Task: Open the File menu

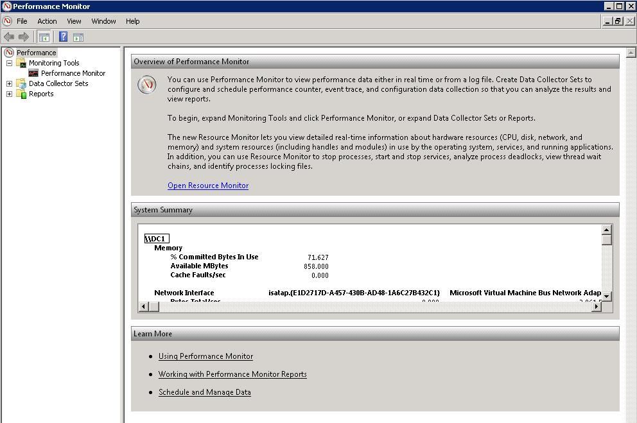Action: point(22,21)
